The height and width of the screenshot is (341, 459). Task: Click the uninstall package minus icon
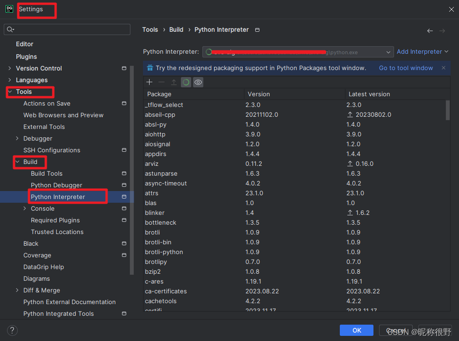(162, 82)
